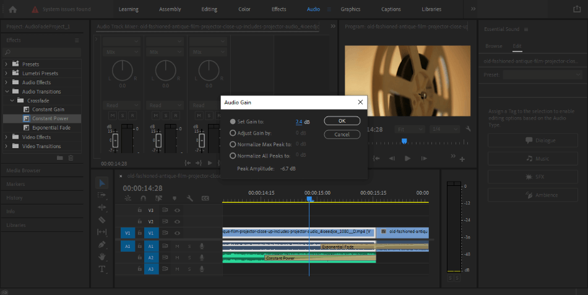Select Adjust Gain by radio button
Viewport: 588px width, 295px height.
pos(233,133)
